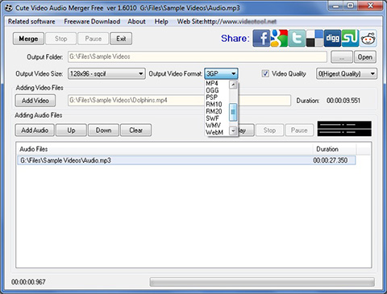Select WebM from the format list
The height and width of the screenshot is (294, 387).
point(214,132)
